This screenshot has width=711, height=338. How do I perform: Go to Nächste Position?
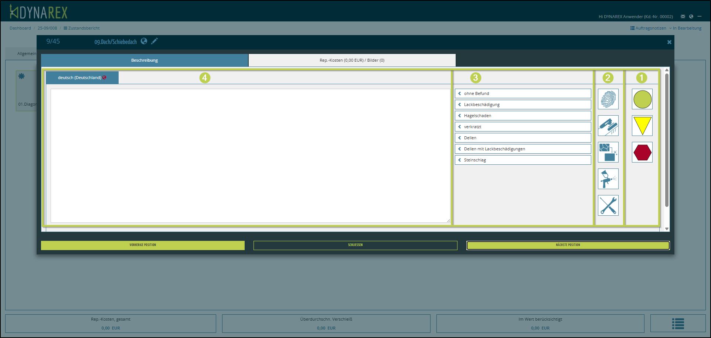point(568,245)
